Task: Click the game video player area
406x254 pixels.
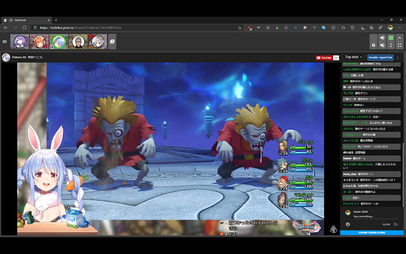Action: coord(171,149)
